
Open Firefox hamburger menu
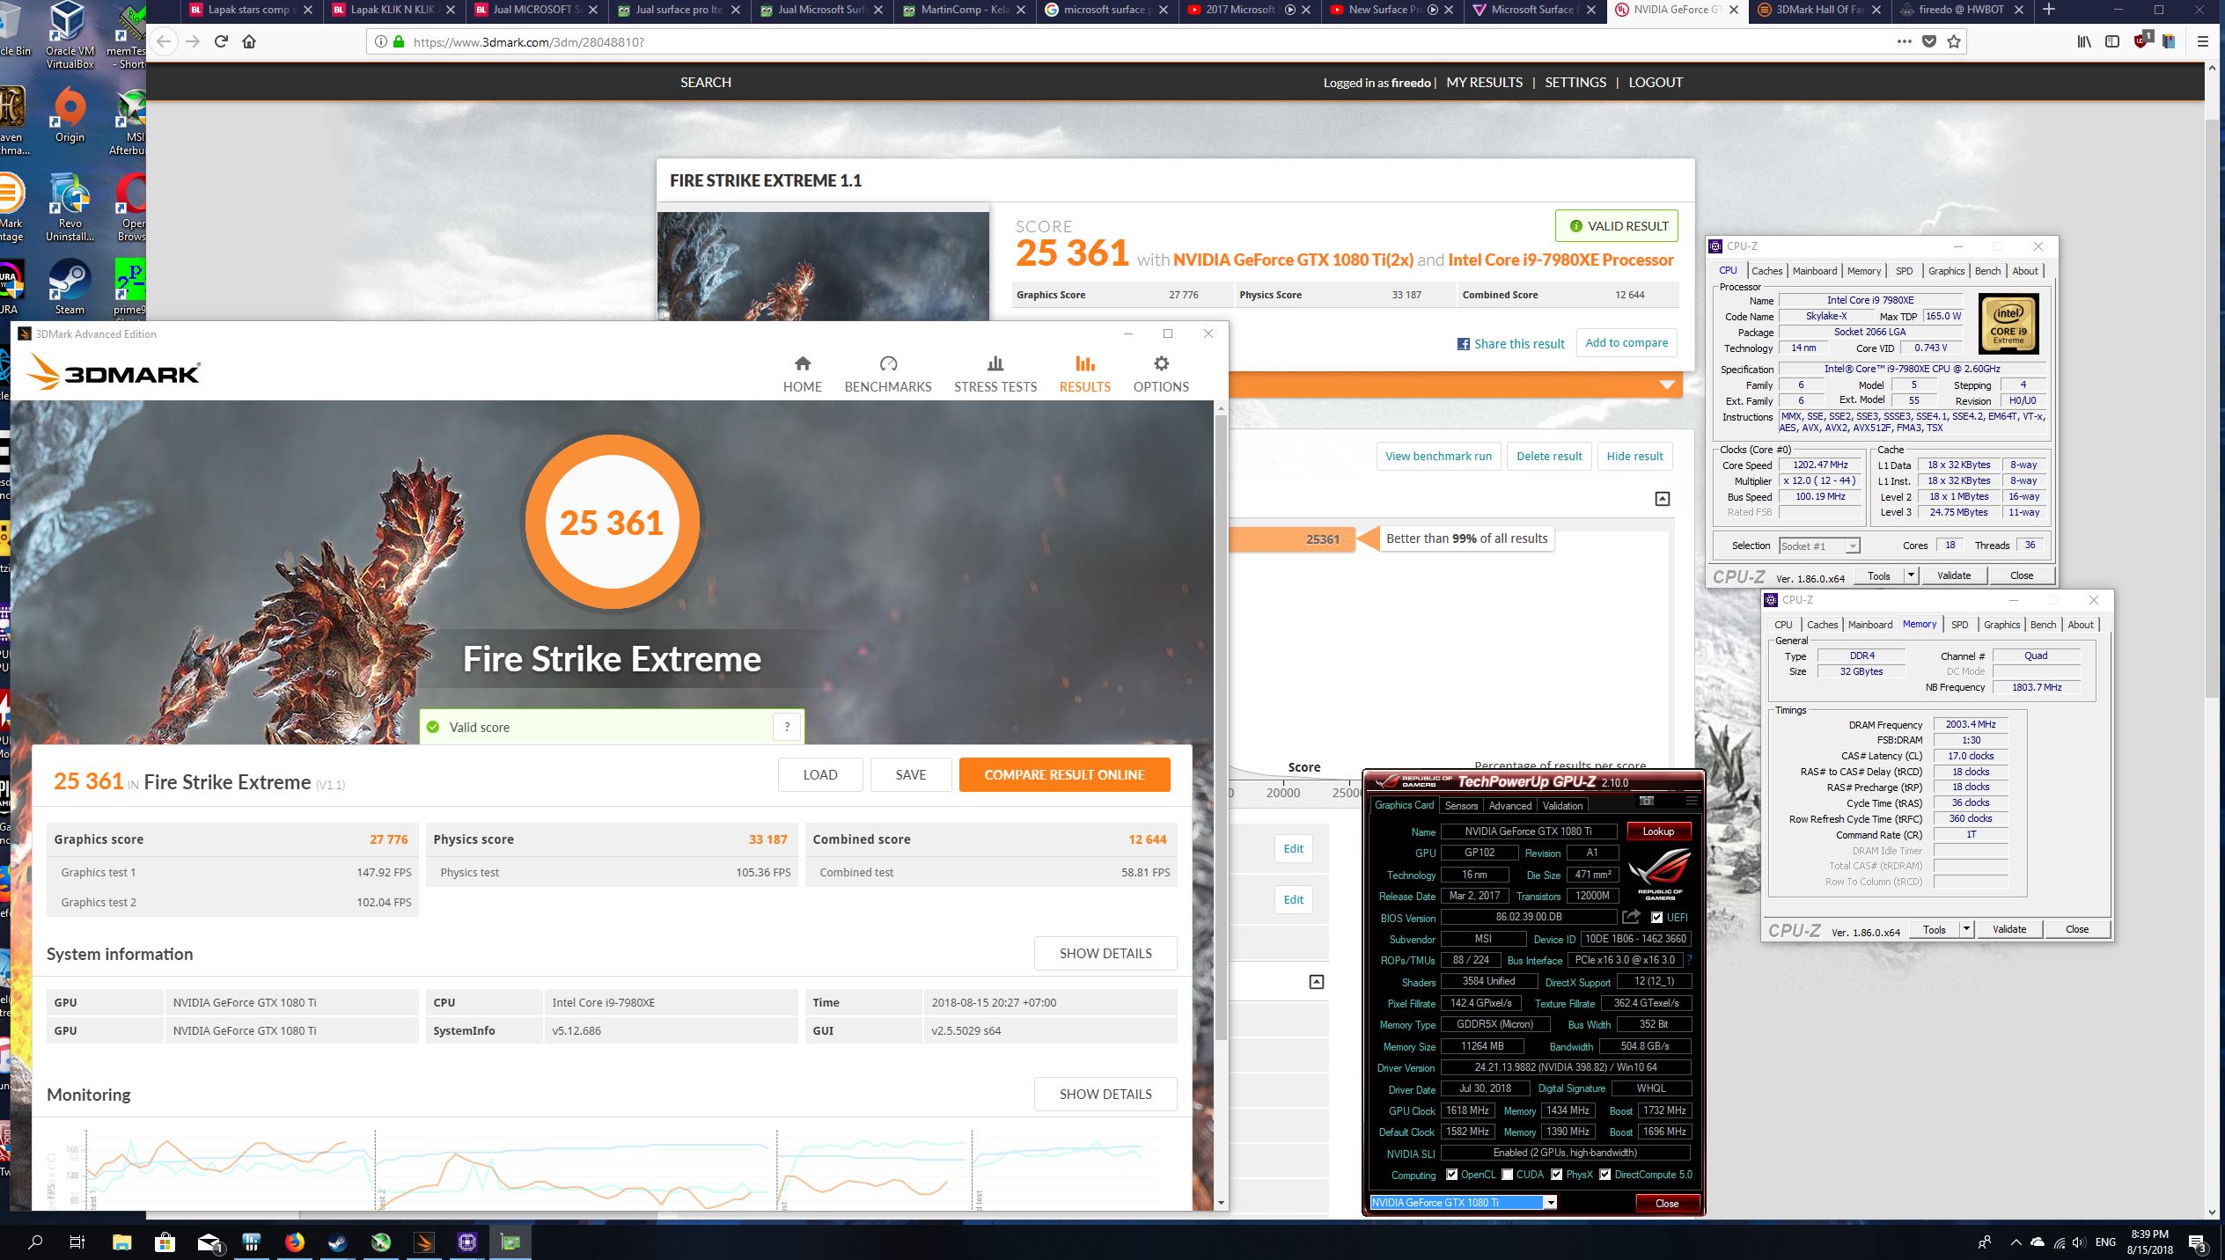tap(2202, 41)
